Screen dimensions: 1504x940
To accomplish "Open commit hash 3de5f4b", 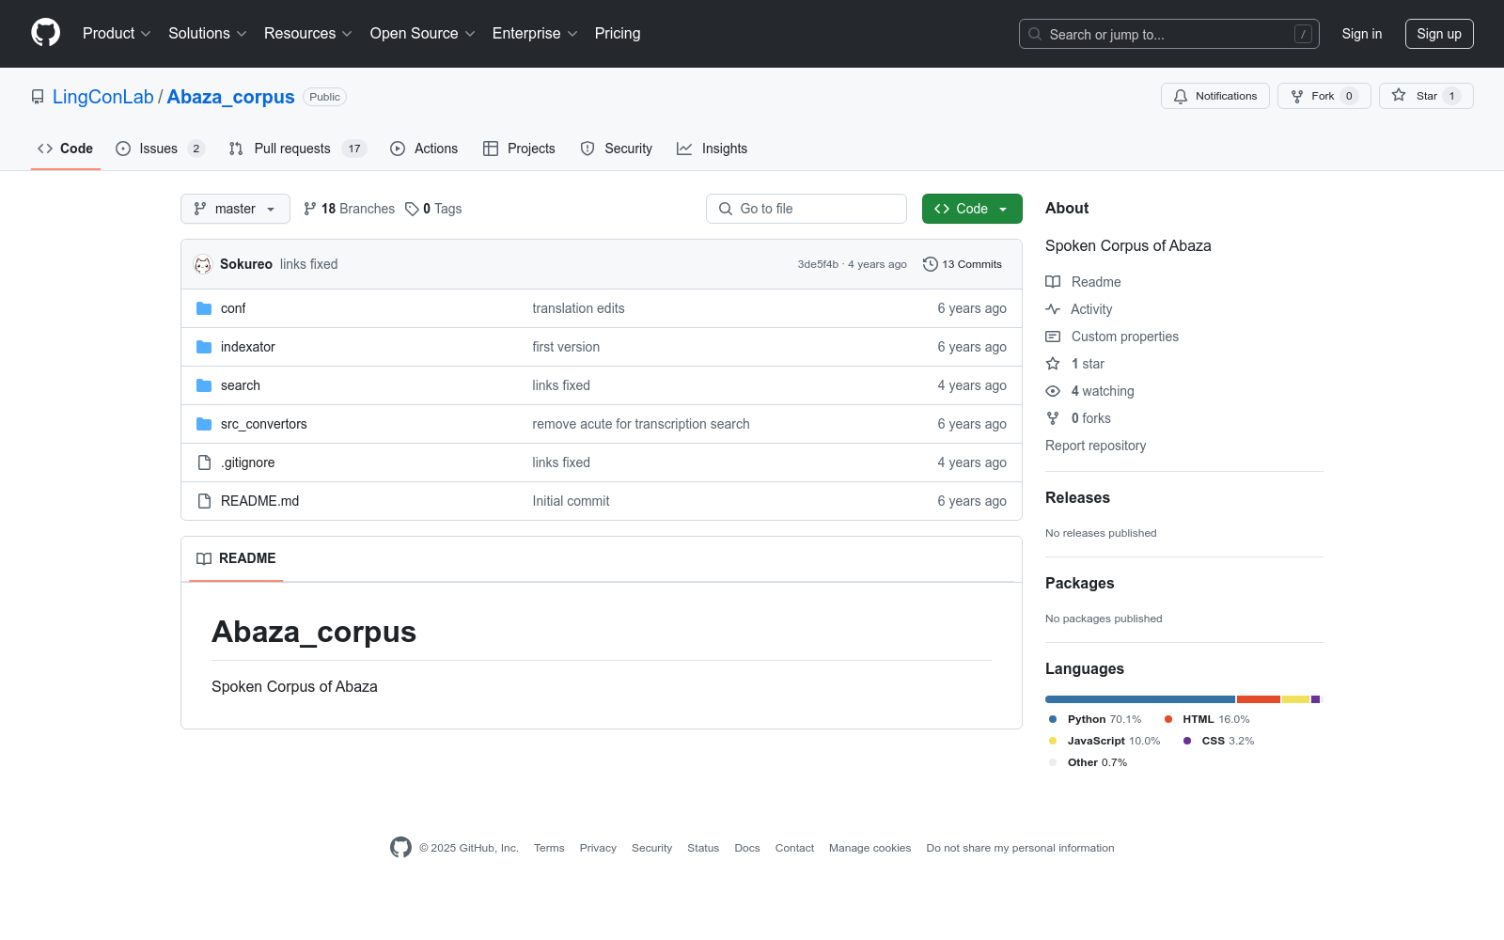I will (x=818, y=264).
